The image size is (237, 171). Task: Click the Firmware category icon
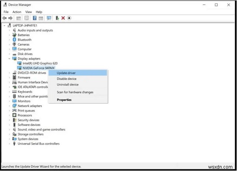(15, 77)
